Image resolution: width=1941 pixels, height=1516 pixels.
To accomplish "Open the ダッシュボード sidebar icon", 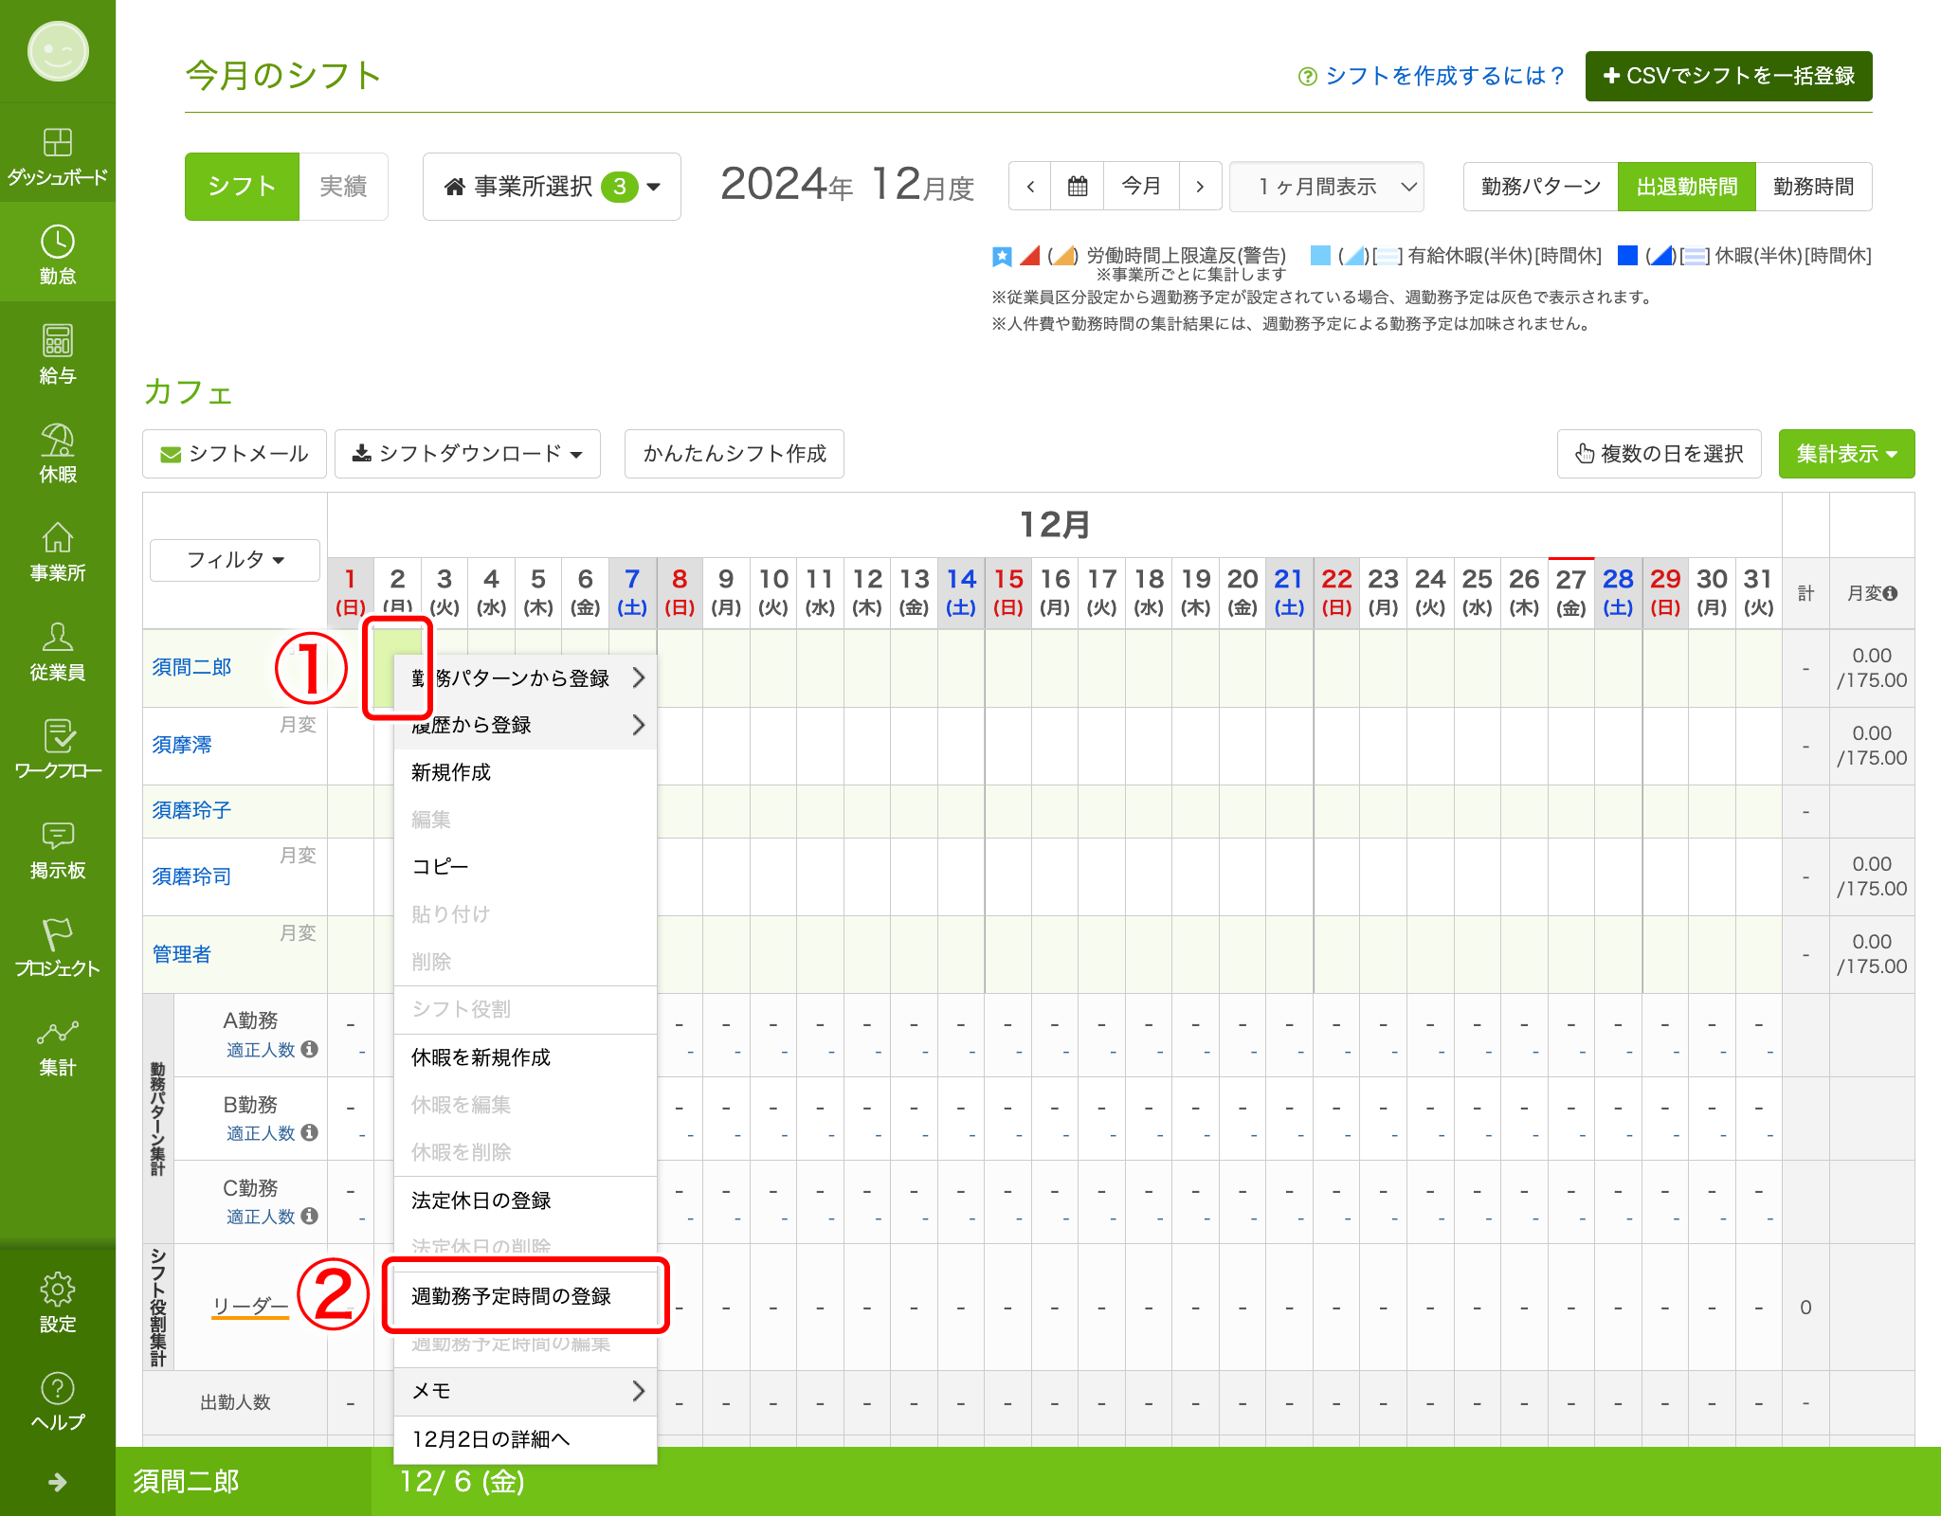I will tap(58, 154).
